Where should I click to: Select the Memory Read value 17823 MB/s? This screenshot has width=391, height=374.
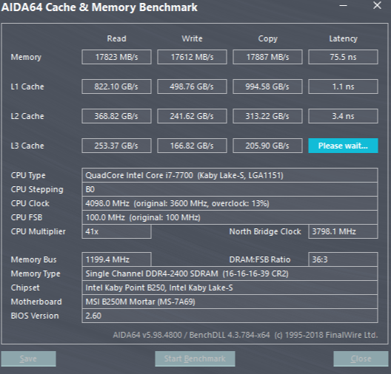tap(116, 57)
